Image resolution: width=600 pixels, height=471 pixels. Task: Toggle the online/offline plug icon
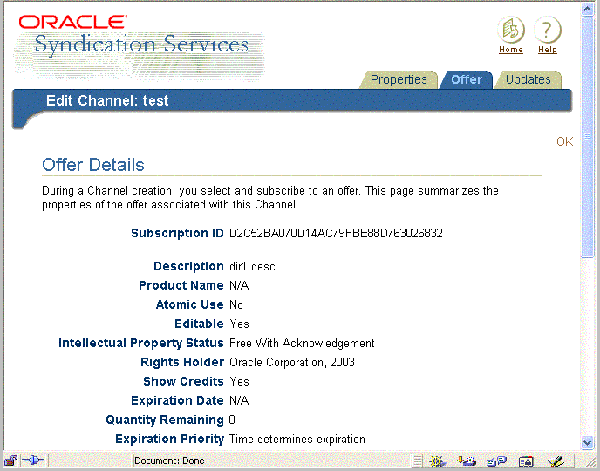click(x=33, y=461)
